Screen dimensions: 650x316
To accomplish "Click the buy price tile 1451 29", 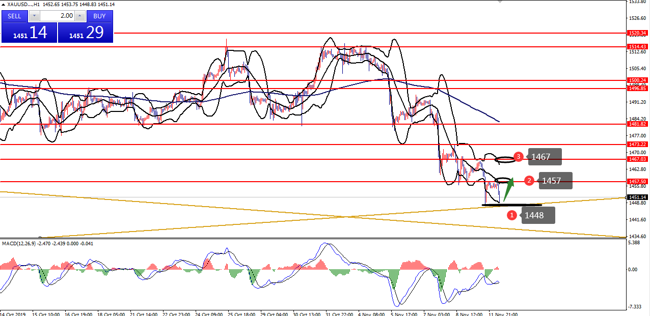I will [86, 33].
